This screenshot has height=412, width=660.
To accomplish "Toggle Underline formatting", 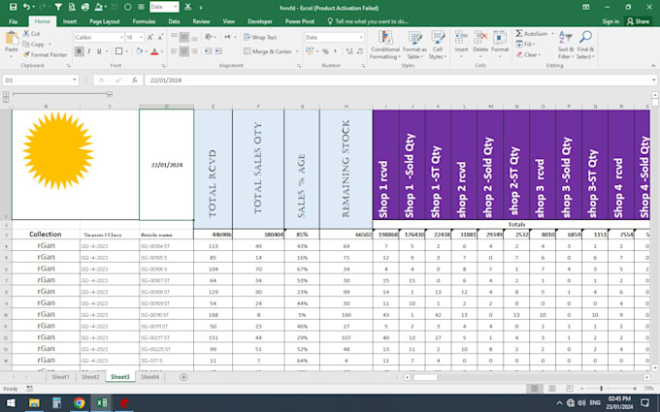I will point(99,51).
